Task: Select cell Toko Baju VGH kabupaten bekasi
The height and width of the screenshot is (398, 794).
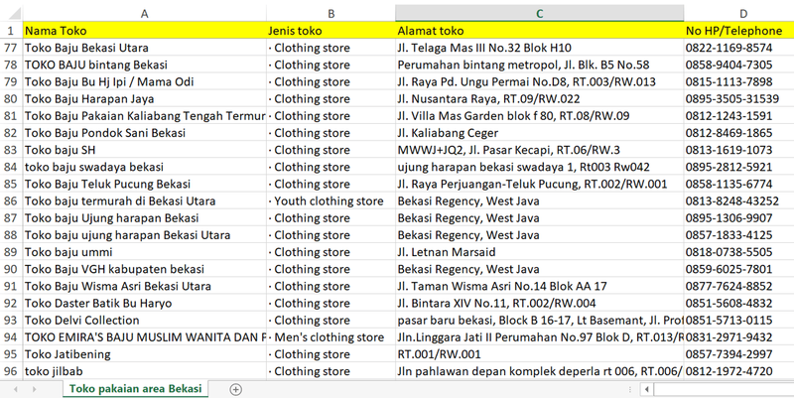Action: pos(144,269)
